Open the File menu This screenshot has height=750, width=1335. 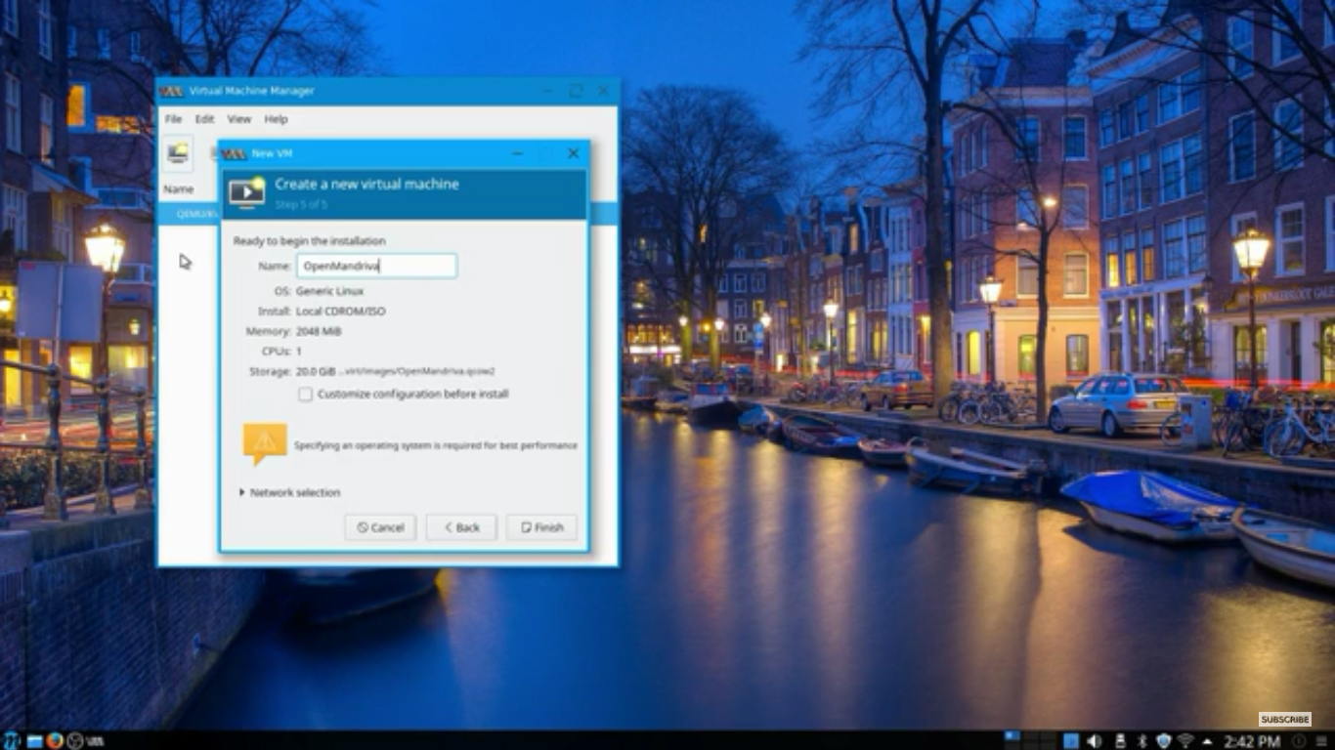coord(173,119)
